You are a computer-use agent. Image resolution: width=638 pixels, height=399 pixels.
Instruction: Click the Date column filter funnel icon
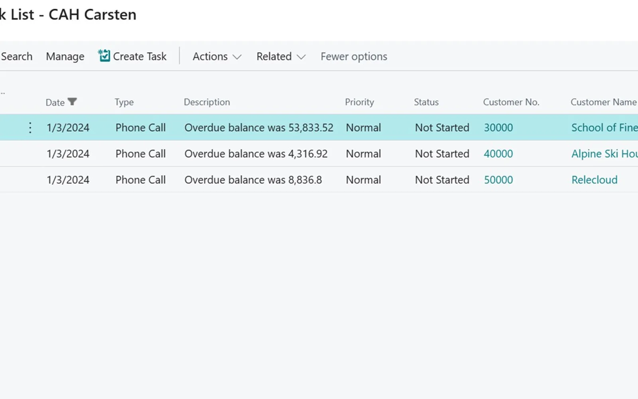point(72,102)
